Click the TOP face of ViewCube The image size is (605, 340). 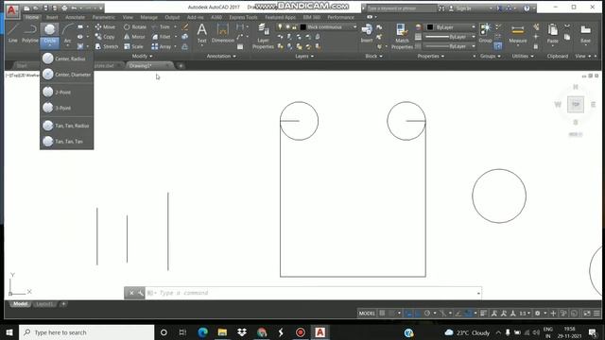(x=576, y=105)
